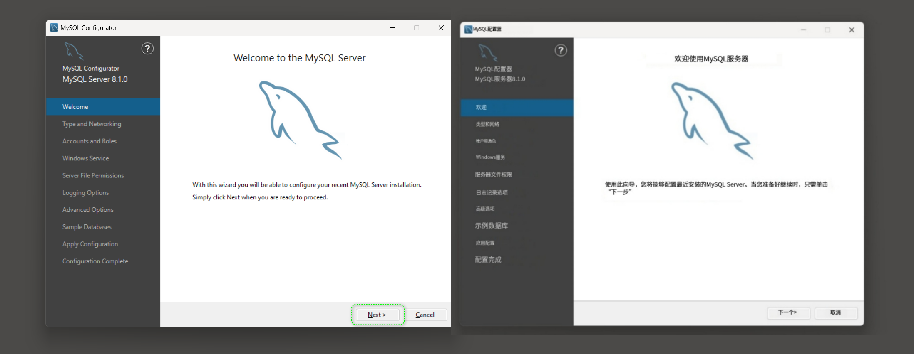Click the MySQL dolphin logo in English sidebar
The image size is (914, 354).
(74, 51)
